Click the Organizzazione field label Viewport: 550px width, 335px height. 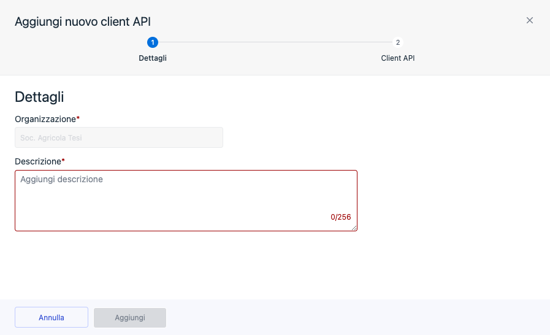[x=45, y=118]
